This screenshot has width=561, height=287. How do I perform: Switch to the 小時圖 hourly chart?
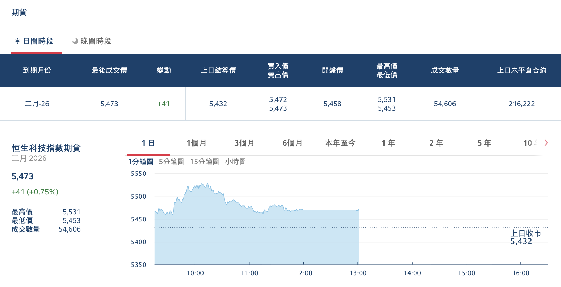pyautogui.click(x=235, y=161)
